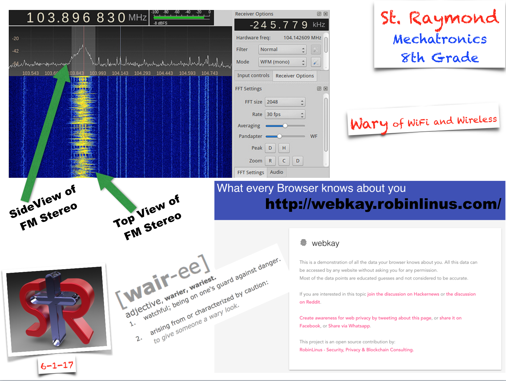Toggle Peak hold H button
Image resolution: width=506 pixels, height=381 pixels.
(x=284, y=148)
